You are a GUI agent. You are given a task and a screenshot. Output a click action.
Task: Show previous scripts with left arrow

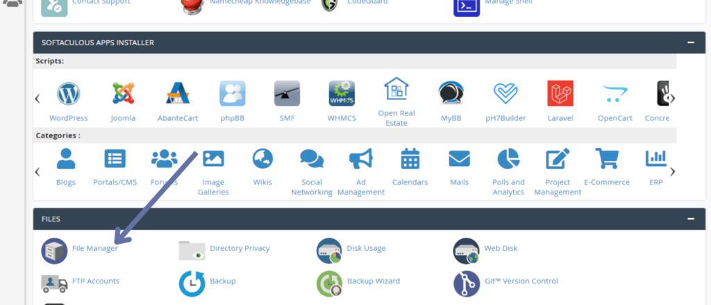pos(37,99)
